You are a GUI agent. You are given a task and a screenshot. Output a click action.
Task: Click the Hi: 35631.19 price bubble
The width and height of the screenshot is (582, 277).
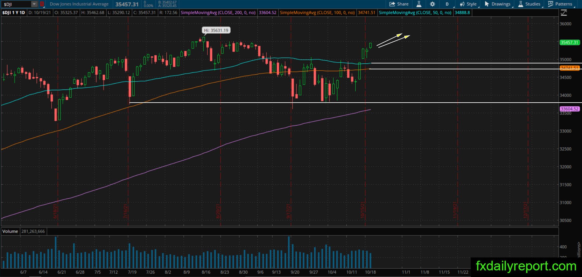coord(216,30)
